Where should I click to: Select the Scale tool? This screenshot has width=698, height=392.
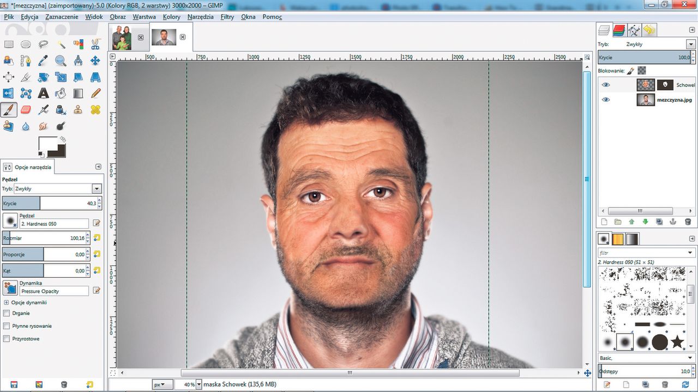pyautogui.click(x=61, y=77)
